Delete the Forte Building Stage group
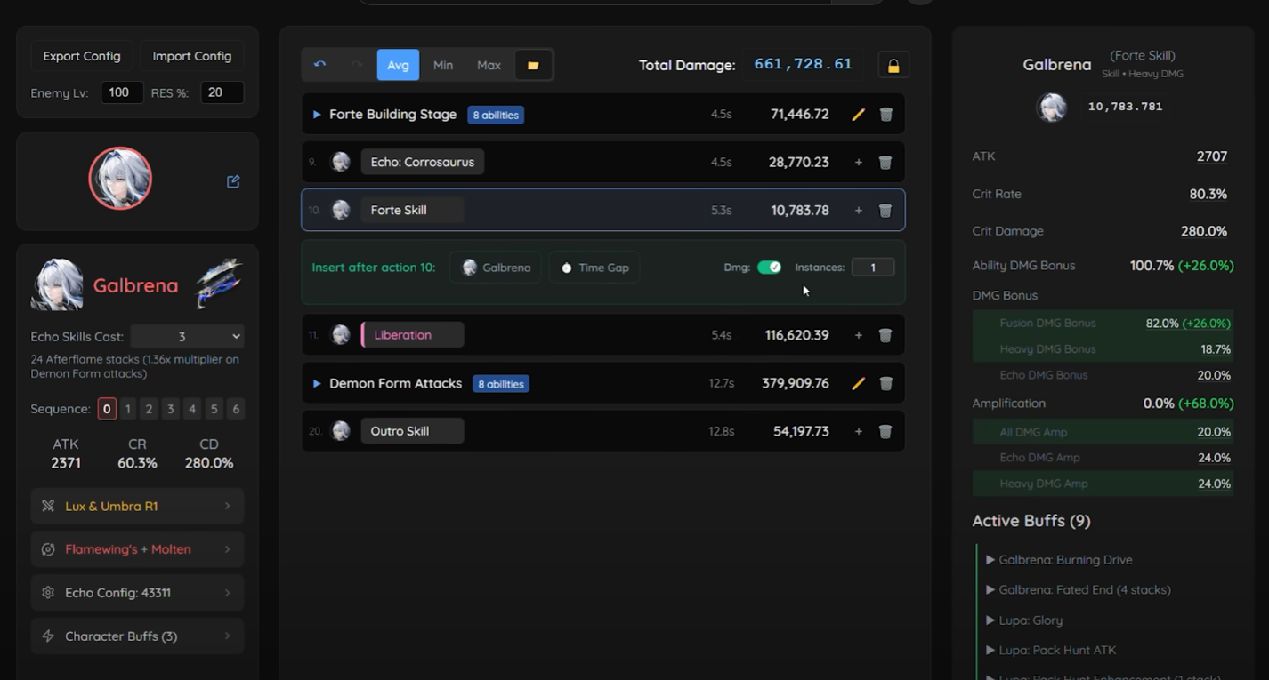 [x=886, y=115]
